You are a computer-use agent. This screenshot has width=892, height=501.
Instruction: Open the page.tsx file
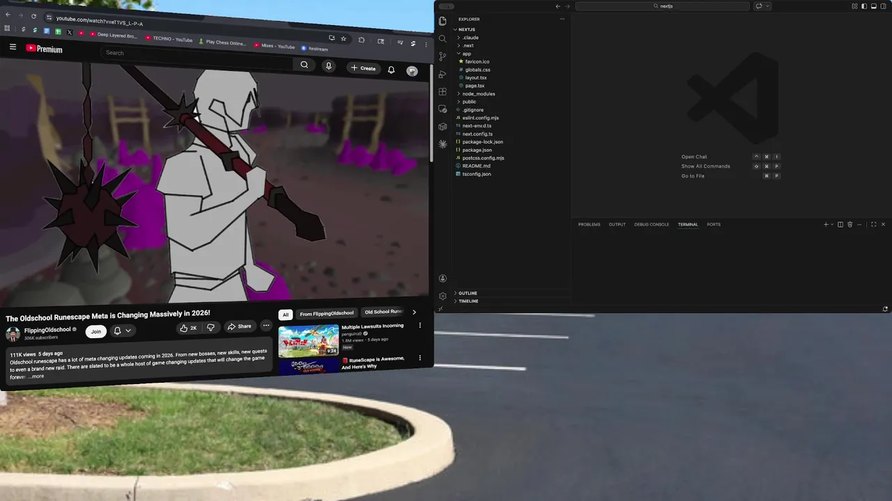(x=475, y=86)
